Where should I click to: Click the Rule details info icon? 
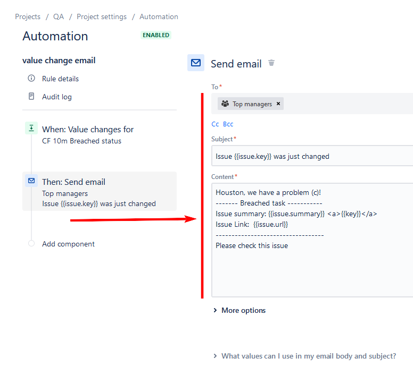[x=31, y=78]
